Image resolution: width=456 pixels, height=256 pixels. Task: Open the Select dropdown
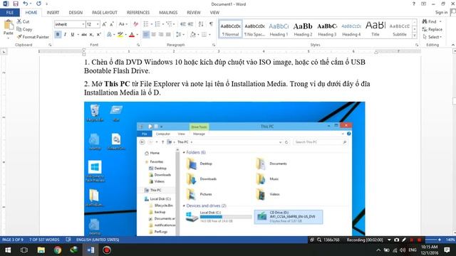432,37
